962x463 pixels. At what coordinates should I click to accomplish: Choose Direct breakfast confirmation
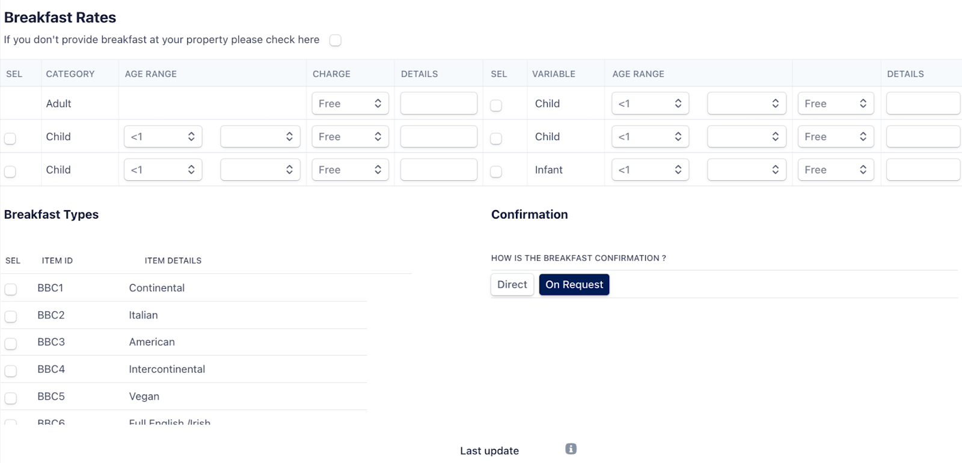[512, 285]
